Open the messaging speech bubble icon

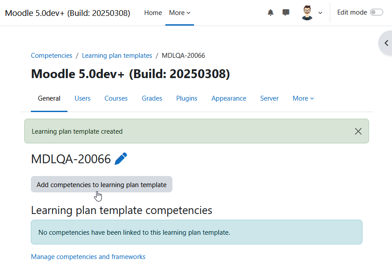pyautogui.click(x=286, y=12)
